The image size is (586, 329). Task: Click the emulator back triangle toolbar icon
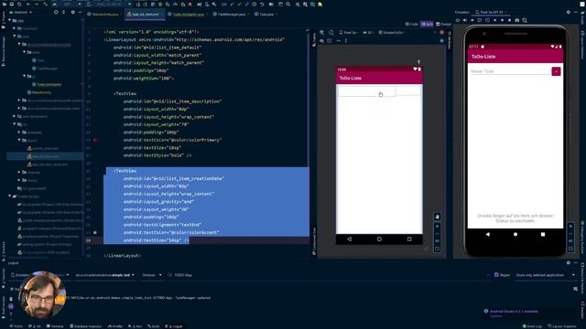494,20
